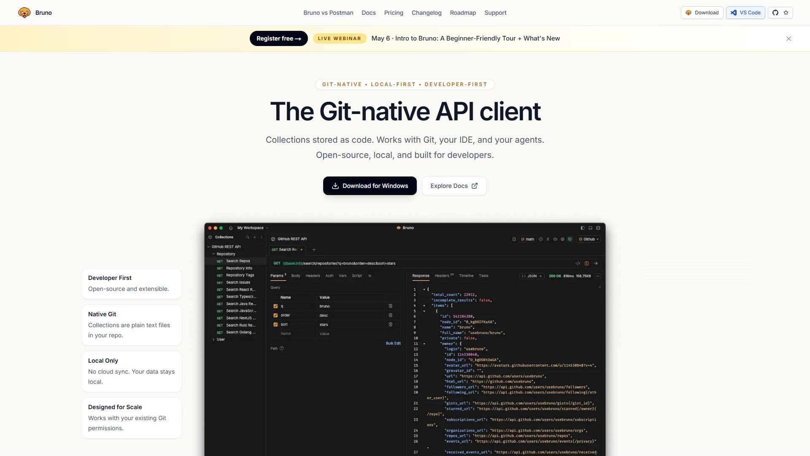The image size is (810, 456).
Task: Close the live webinar banner
Action: pos(788,38)
